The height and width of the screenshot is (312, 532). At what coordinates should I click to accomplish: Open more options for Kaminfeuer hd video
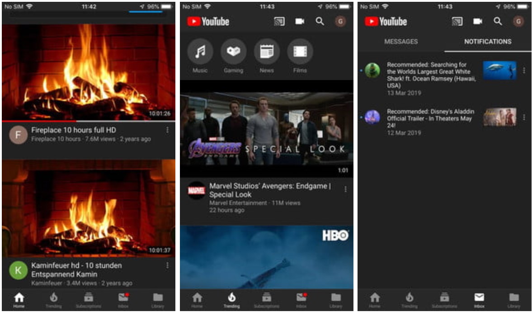(167, 265)
